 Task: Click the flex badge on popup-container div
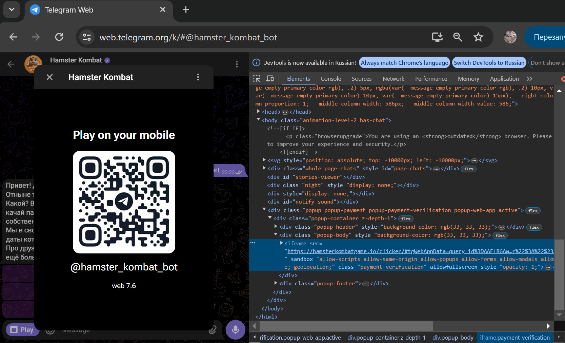tap(406, 219)
